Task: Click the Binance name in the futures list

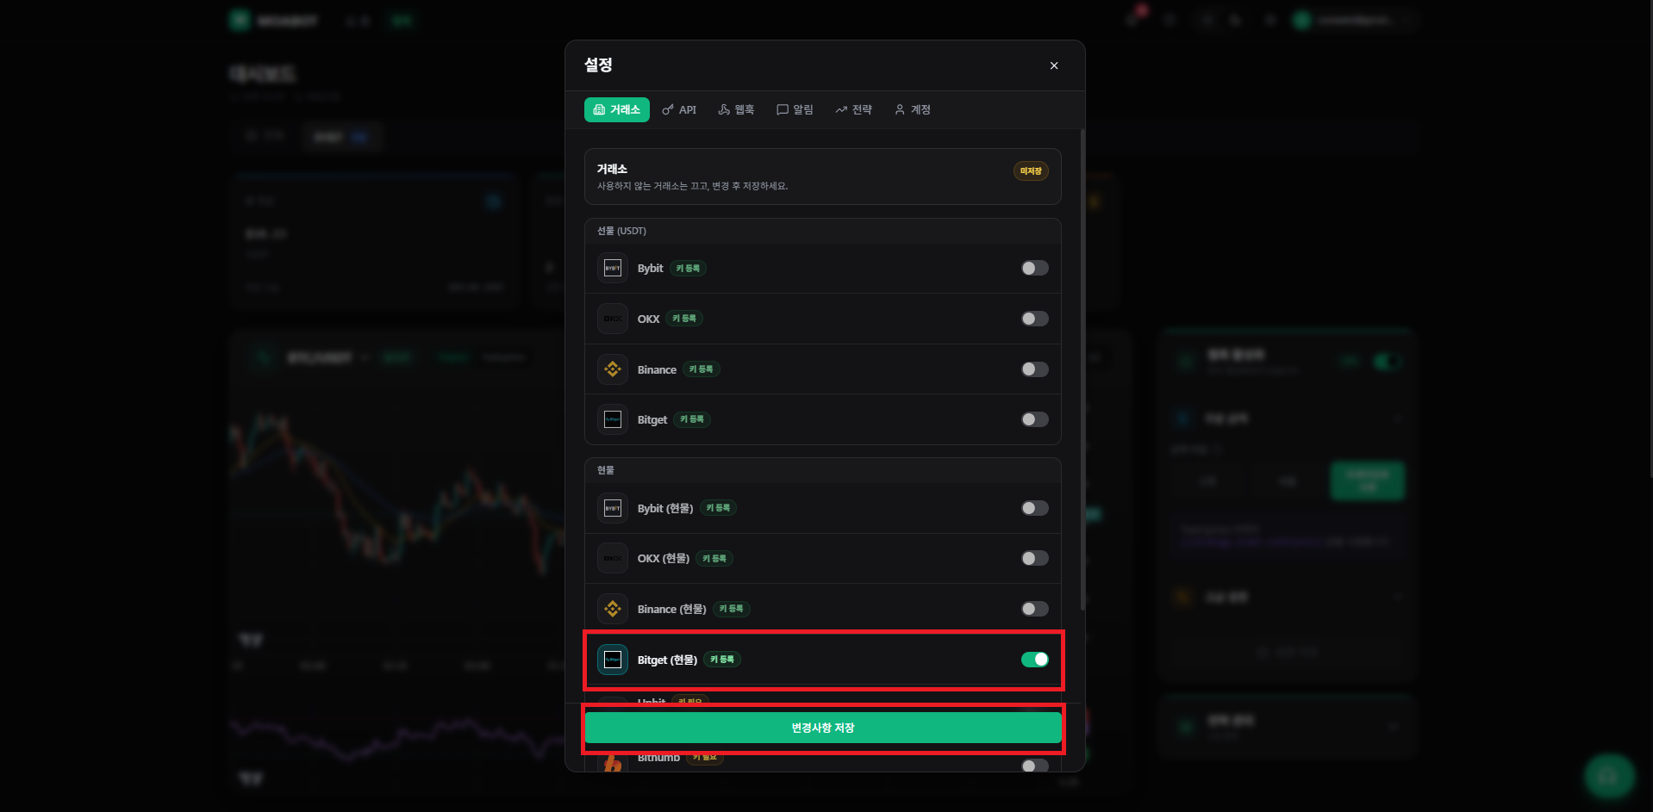Action: 657,369
